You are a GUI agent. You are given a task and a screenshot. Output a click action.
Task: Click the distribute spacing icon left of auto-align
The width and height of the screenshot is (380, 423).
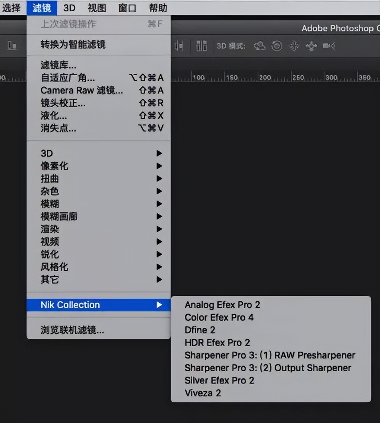coord(179,46)
